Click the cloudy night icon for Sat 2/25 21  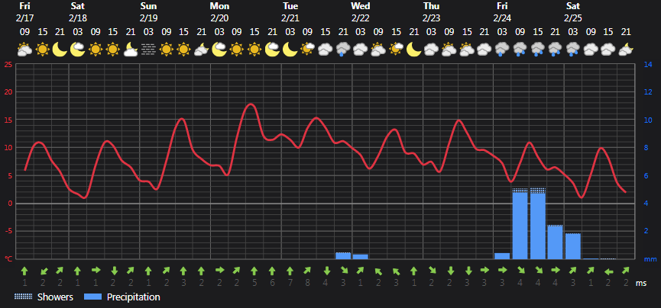626,50
